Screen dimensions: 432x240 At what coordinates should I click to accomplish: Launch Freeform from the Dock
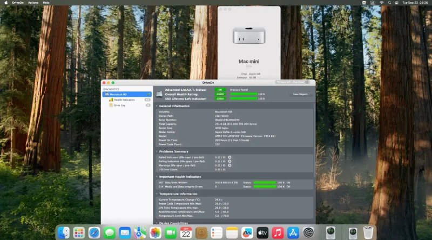tap(247, 233)
